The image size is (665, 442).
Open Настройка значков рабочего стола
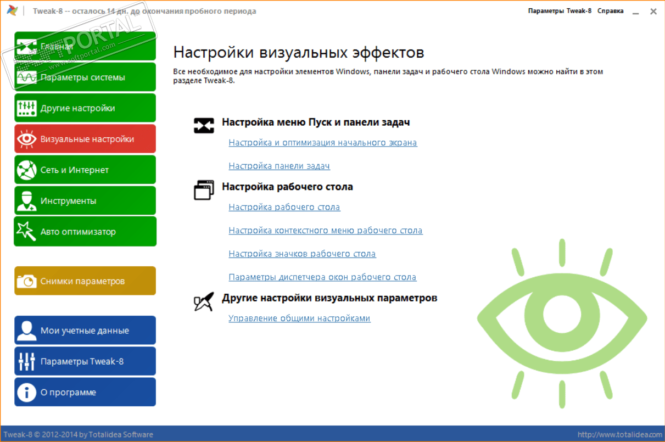(302, 254)
